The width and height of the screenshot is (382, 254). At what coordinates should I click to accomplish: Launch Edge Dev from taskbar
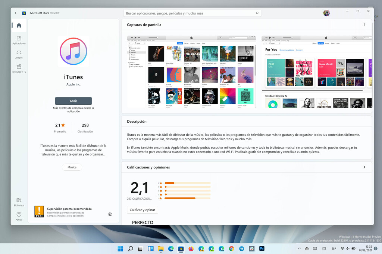[211, 249]
